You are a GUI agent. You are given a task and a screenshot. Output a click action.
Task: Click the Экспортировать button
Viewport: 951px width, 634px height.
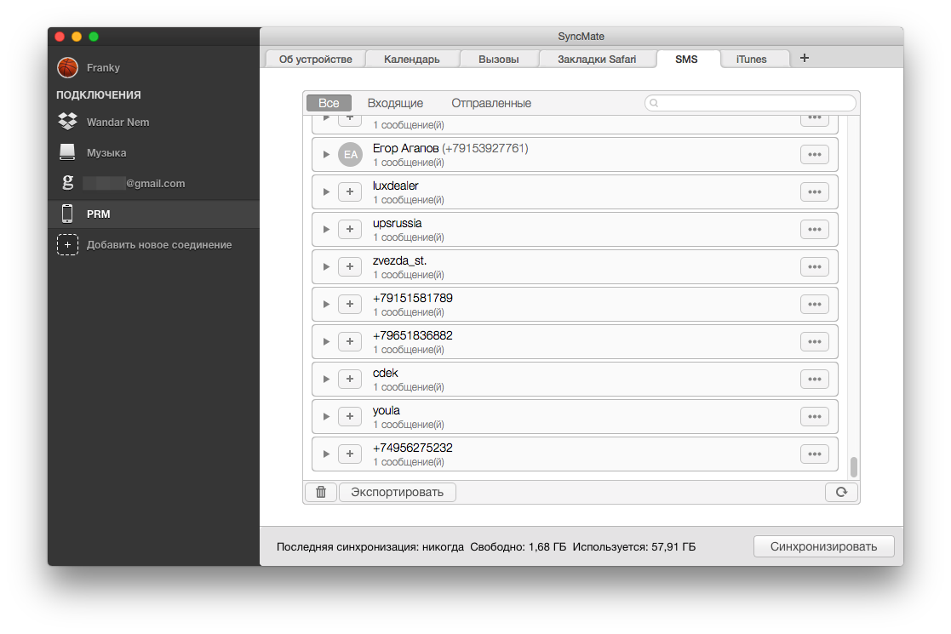coord(397,492)
